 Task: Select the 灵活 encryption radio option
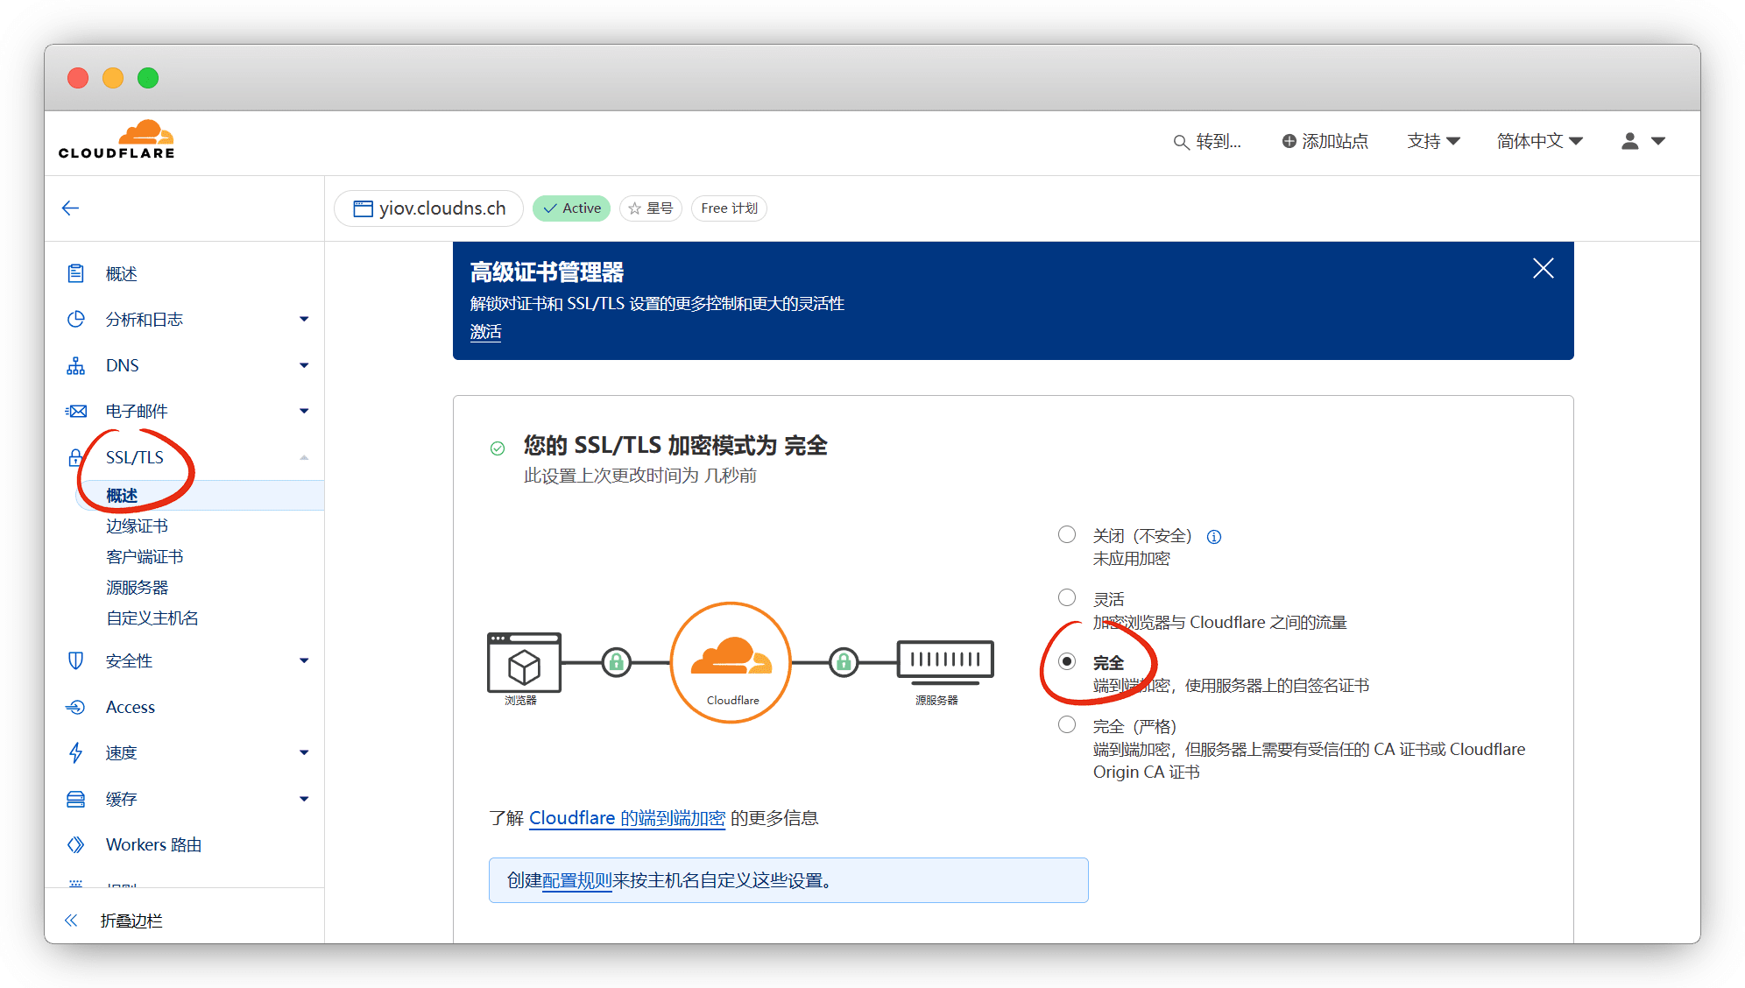pyautogui.click(x=1066, y=597)
